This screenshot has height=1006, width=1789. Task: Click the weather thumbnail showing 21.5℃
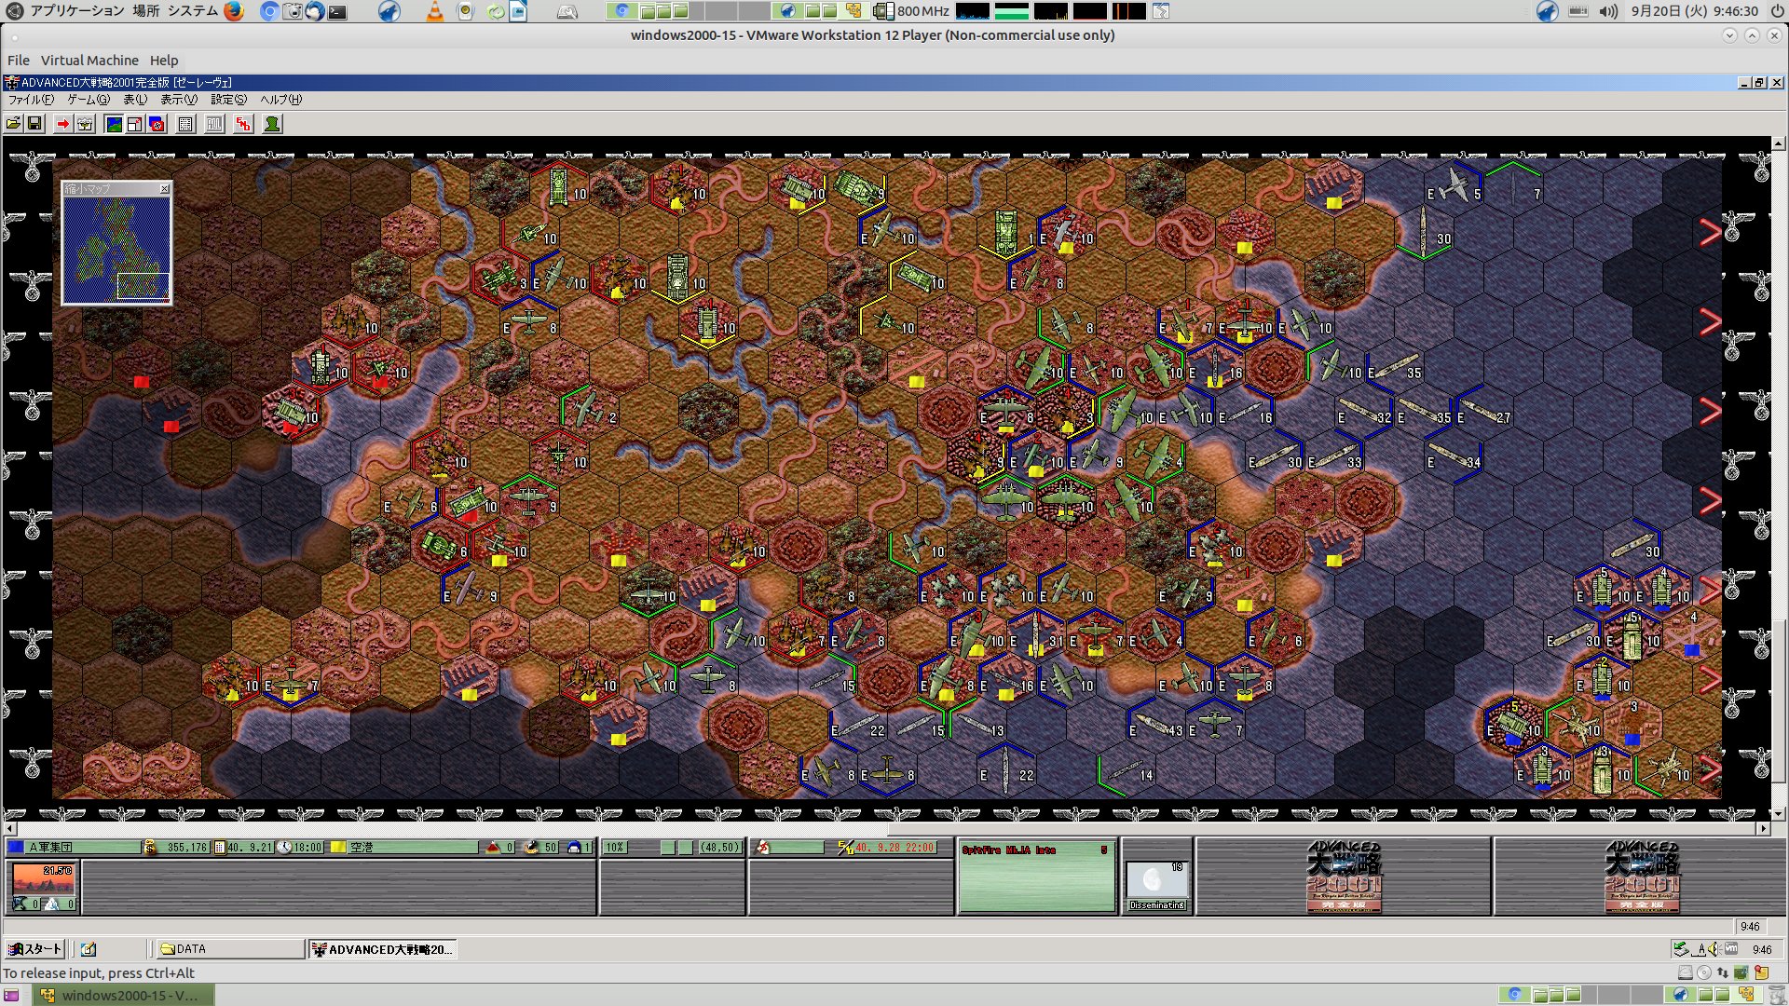(x=44, y=877)
